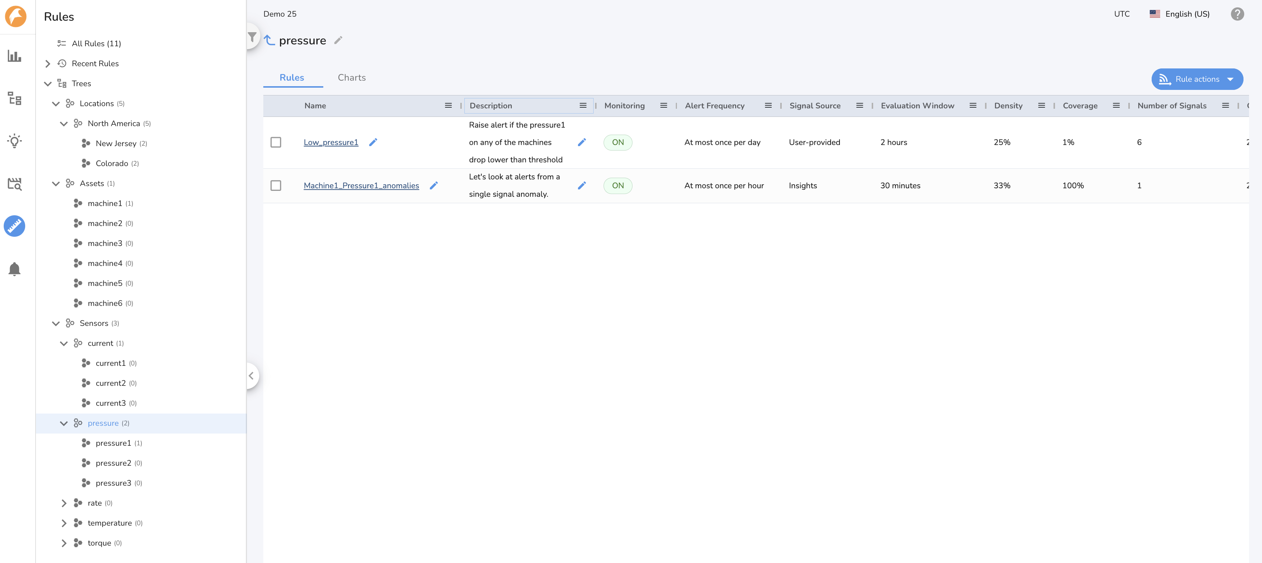
Task: Expand the rate sensor node
Action: pos(64,503)
